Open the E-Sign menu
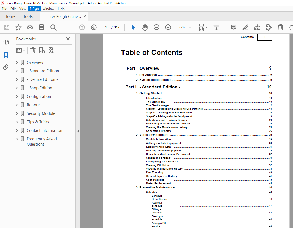The width and height of the screenshot is (293, 228). coord(34,9)
